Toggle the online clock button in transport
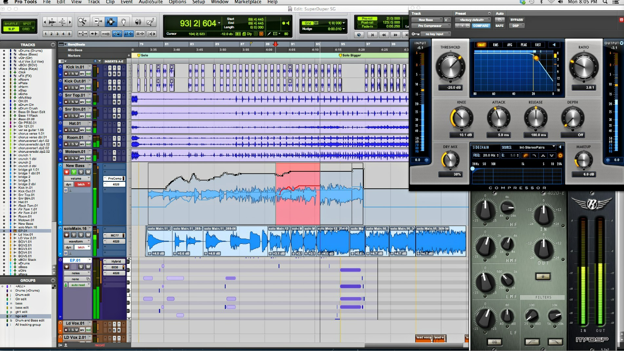The height and width of the screenshot is (351, 624). [358, 35]
